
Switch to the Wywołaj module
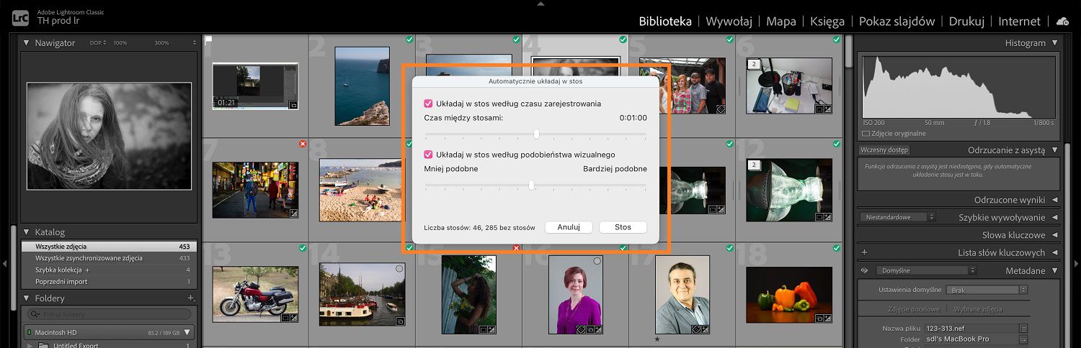(729, 21)
